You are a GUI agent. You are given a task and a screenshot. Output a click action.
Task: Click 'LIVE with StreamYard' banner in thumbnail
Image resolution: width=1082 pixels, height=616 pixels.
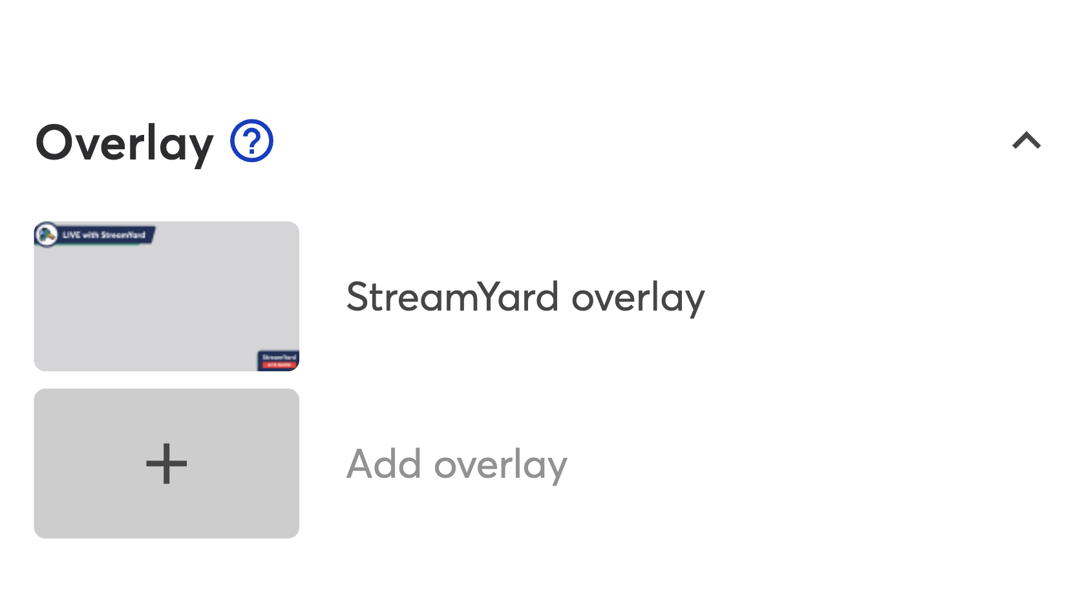(x=103, y=234)
